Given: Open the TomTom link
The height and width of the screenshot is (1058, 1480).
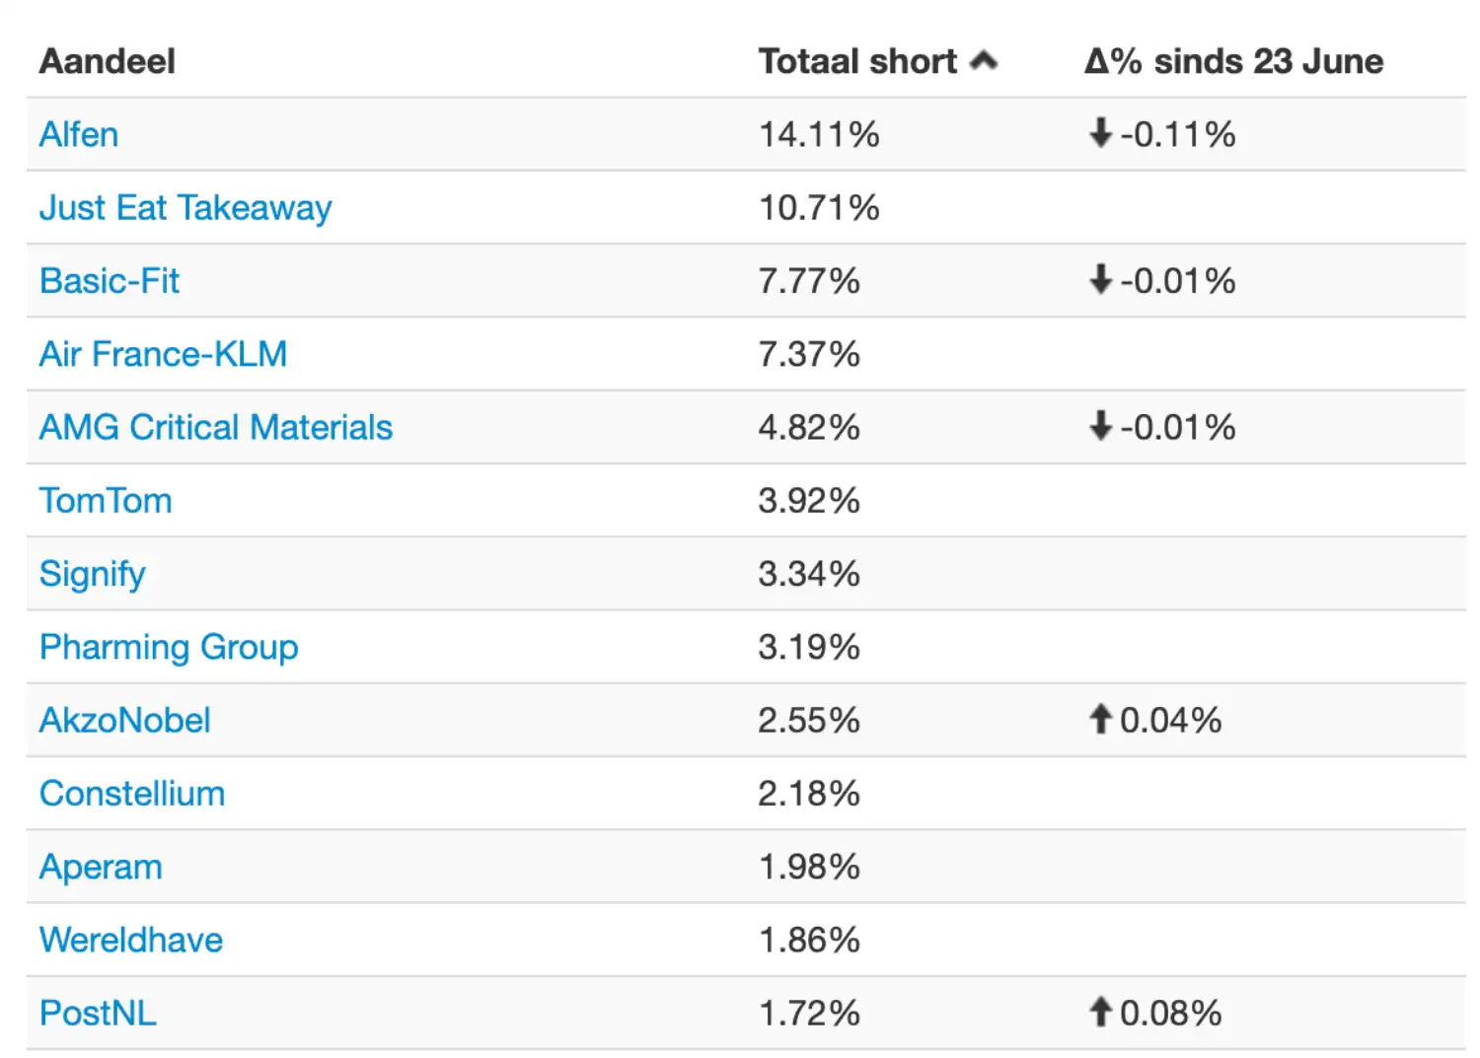Looking at the screenshot, I should [106, 501].
